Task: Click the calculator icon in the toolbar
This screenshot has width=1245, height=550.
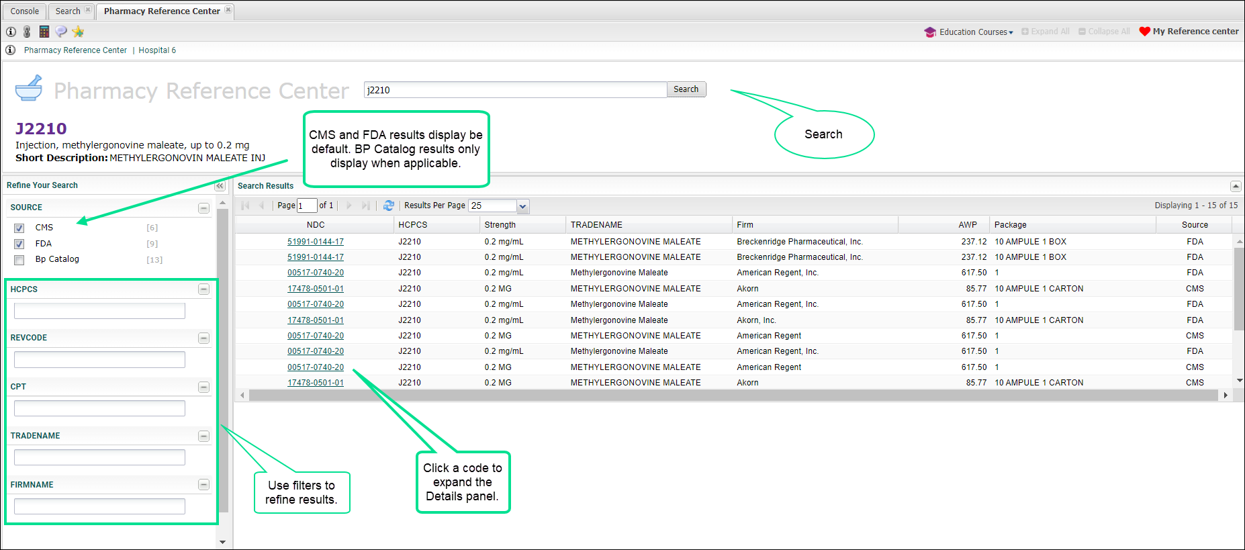Action: [x=44, y=32]
